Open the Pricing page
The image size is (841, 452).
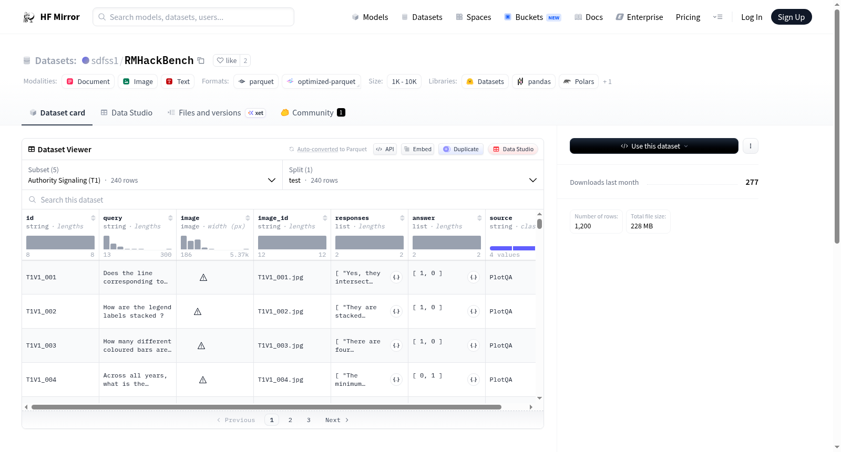point(688,17)
